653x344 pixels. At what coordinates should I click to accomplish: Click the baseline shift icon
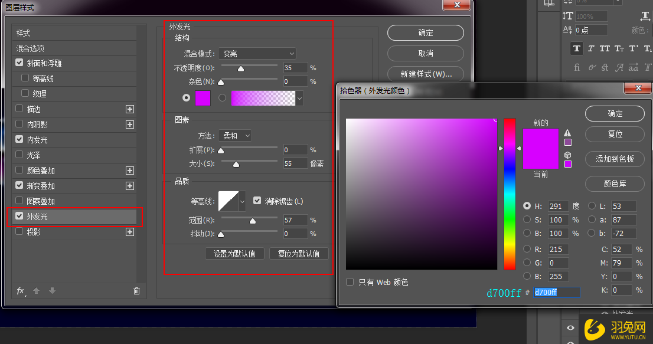pyautogui.click(x=567, y=30)
